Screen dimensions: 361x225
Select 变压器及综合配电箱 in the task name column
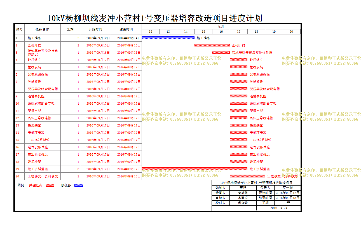[x=43, y=89]
